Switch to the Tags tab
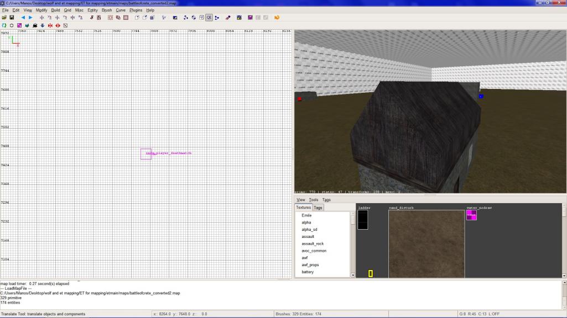This screenshot has width=567, height=318. pyautogui.click(x=318, y=208)
